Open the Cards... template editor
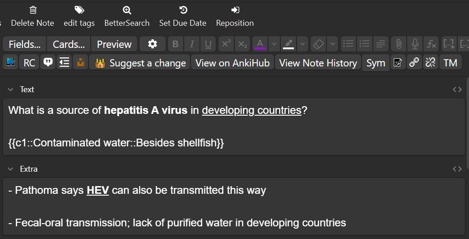469x239 pixels. 69,44
